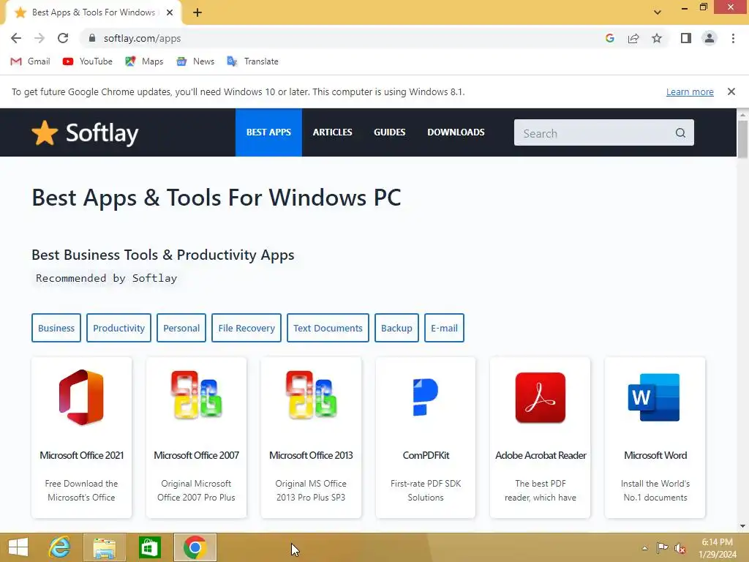The height and width of the screenshot is (562, 749).
Task: Open the Chrome three-dot menu
Action: pos(733,38)
